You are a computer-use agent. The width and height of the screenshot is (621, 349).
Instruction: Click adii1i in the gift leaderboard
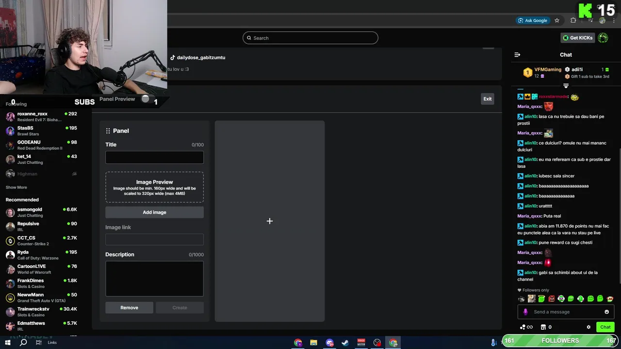[x=577, y=70]
